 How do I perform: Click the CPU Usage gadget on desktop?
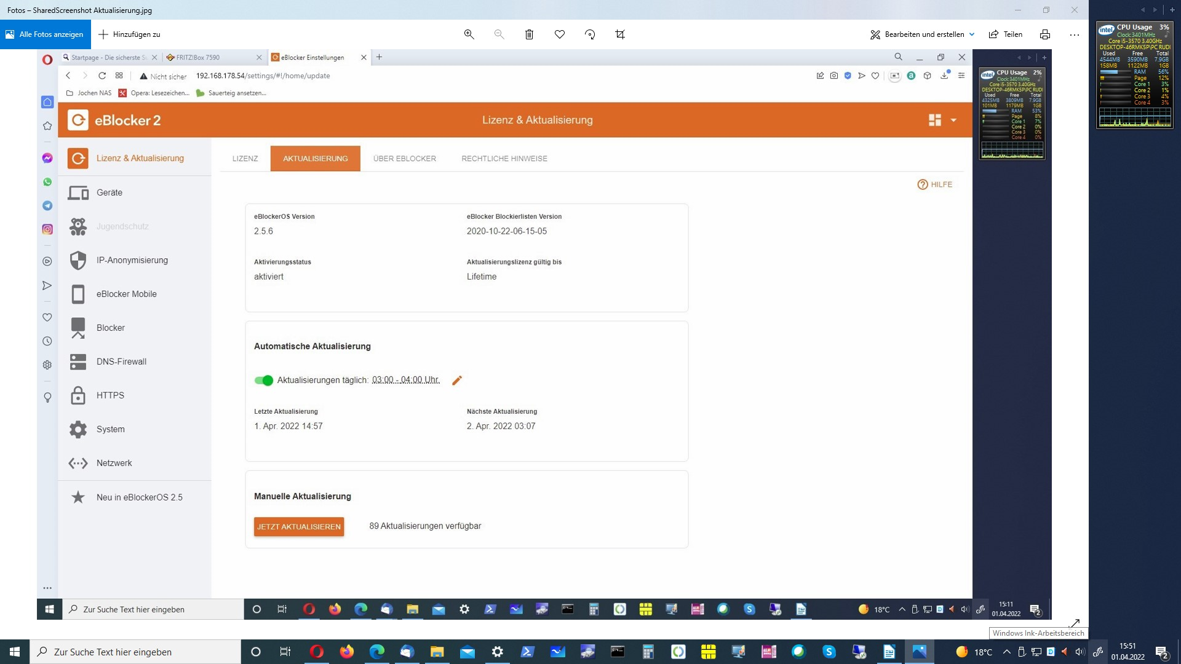click(1135, 75)
